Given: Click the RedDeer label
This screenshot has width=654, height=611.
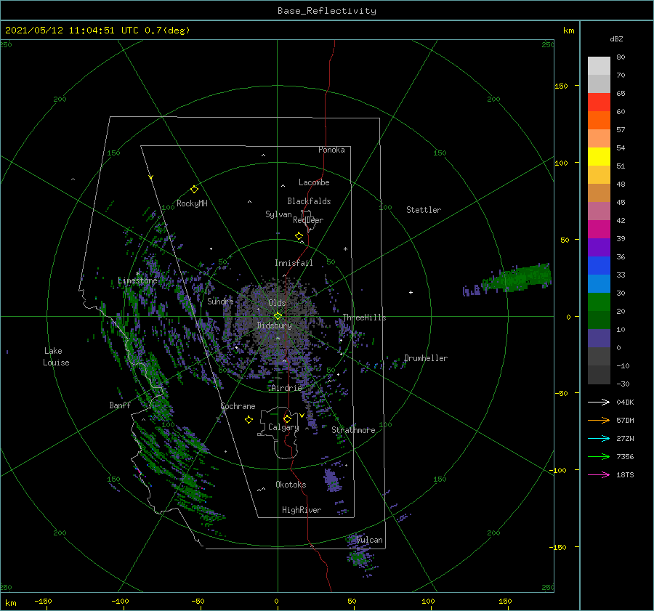Looking at the screenshot, I should tap(308, 220).
